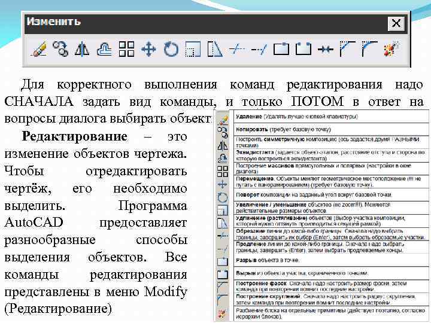431x323 pixels.
Task: Click the extend icon beside the Продление row
Action: click(x=223, y=249)
